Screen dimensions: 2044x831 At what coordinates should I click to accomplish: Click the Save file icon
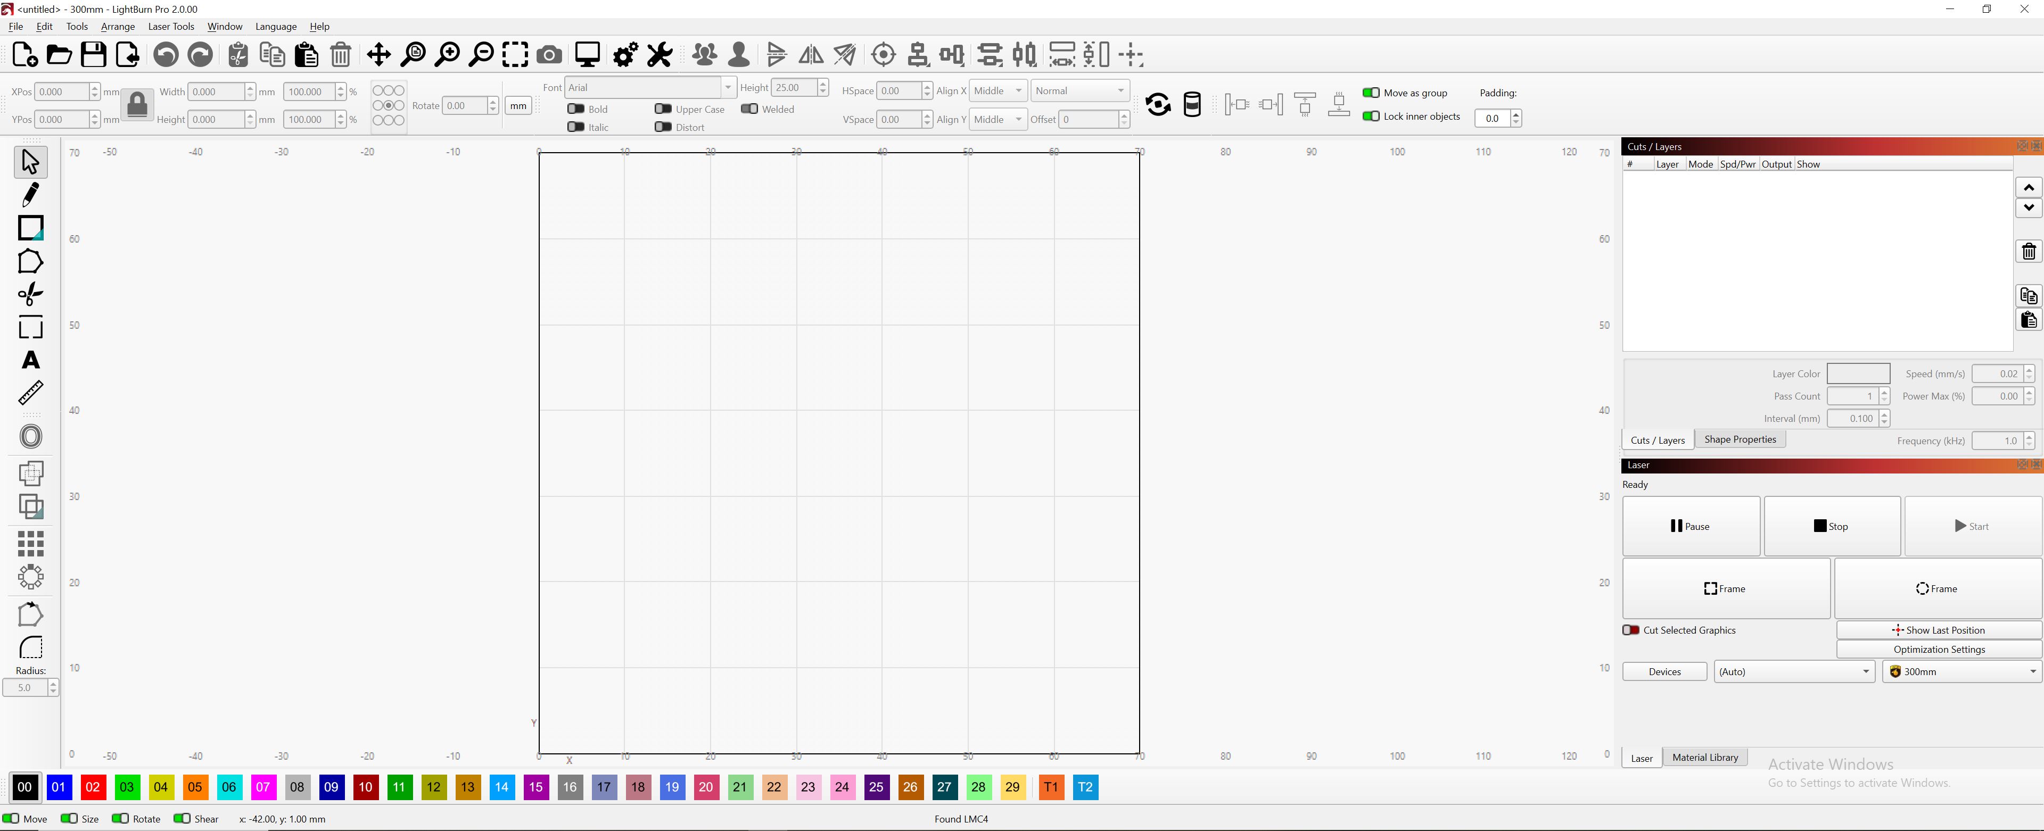coord(94,55)
